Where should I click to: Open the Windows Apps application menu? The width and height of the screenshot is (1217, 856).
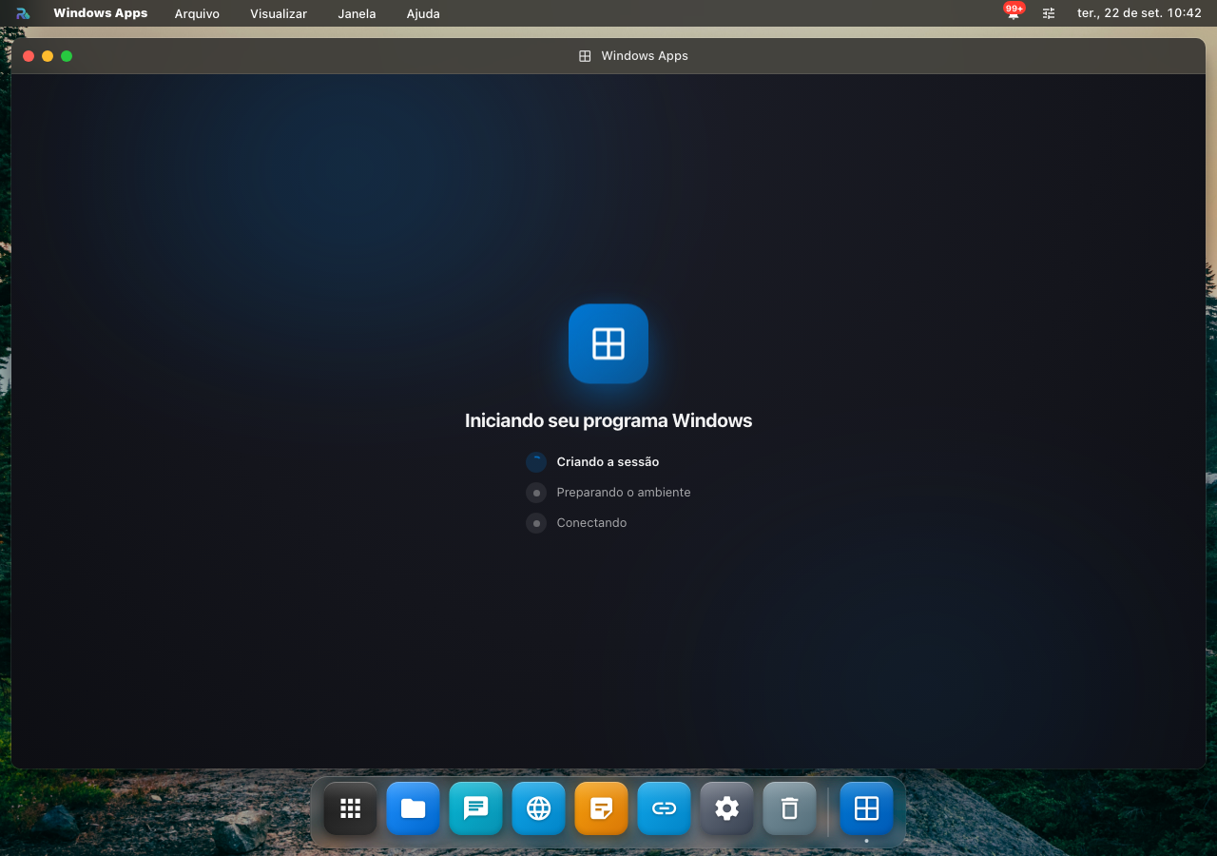[101, 13]
